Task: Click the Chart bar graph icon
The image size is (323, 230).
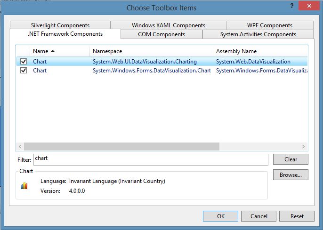Action: pyautogui.click(x=24, y=186)
